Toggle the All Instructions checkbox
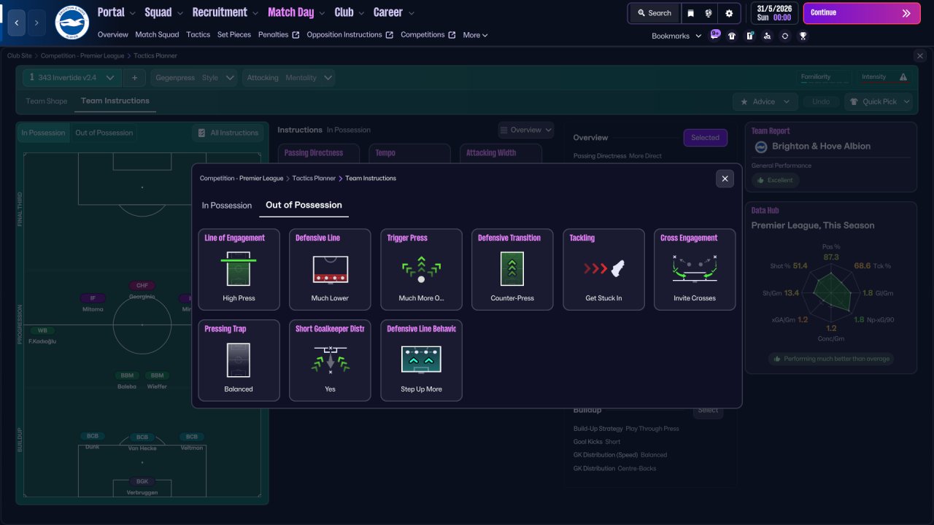The height and width of the screenshot is (525, 934). pos(201,133)
